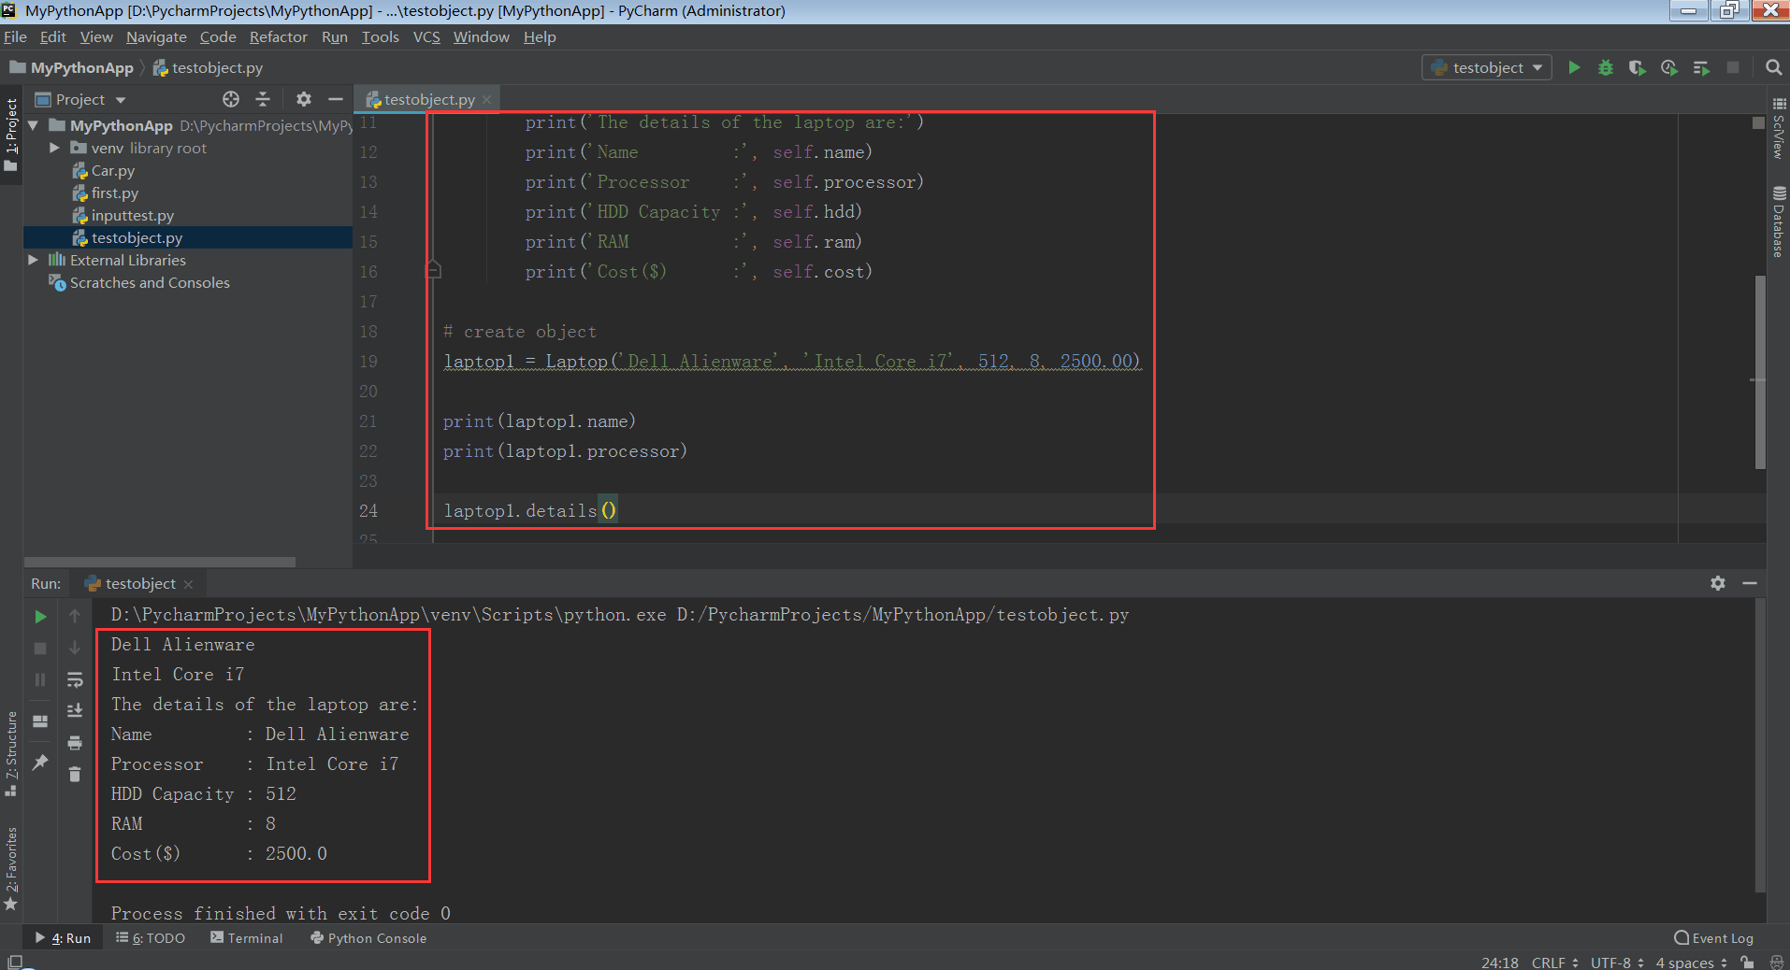The image size is (1790, 970).
Task: Toggle the Z: Structure side tool window
Action: tap(11, 753)
